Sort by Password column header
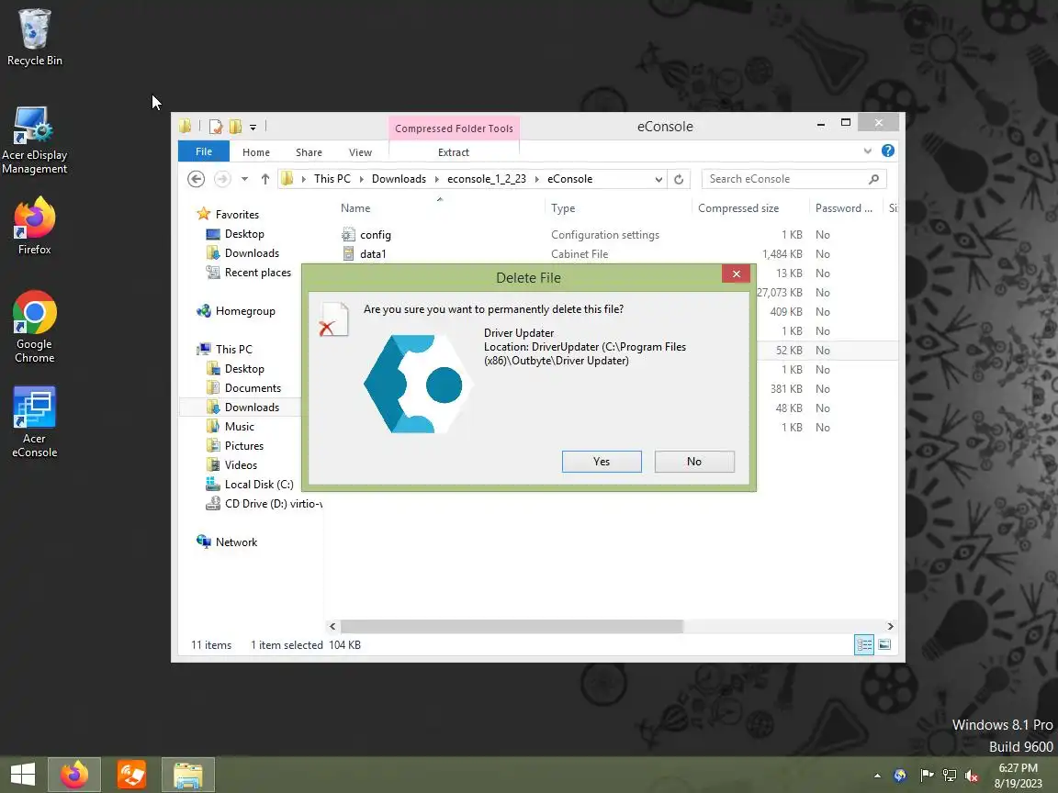The height and width of the screenshot is (793, 1058). (845, 208)
